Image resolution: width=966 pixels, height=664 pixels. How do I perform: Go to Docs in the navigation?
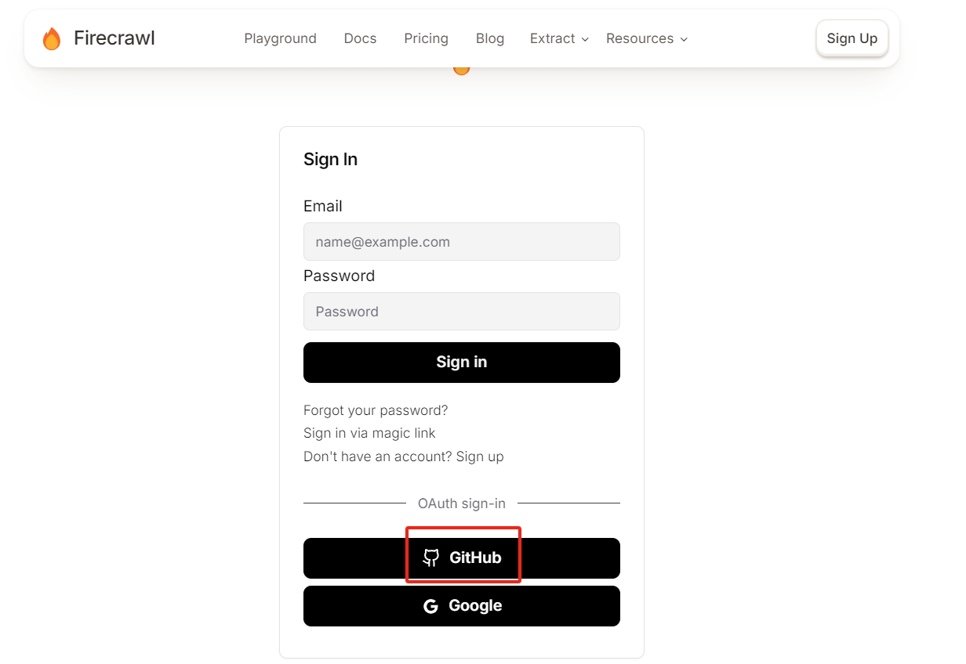coord(360,38)
